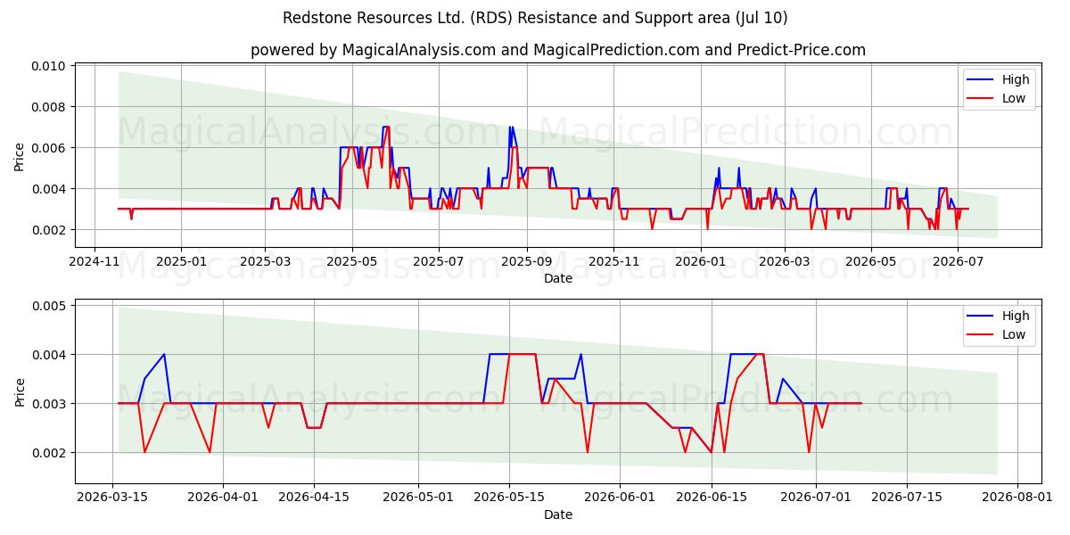Click the '2026-06-15' date tick label
Screen dimensions: 1070x535
711,497
